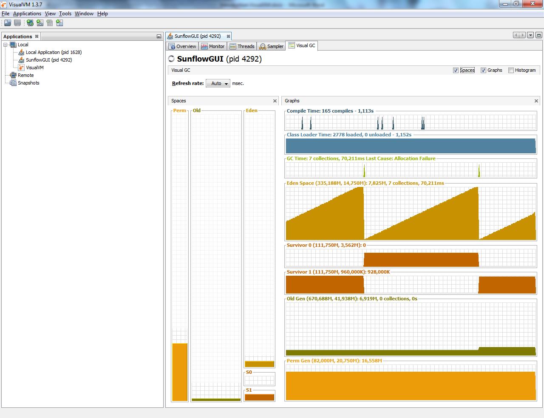Screen dimensions: 544x418
Task: Uncheck the Spaces checkbox
Action: (456, 70)
